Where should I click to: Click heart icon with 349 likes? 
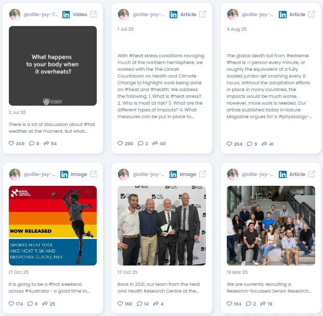click(11, 143)
